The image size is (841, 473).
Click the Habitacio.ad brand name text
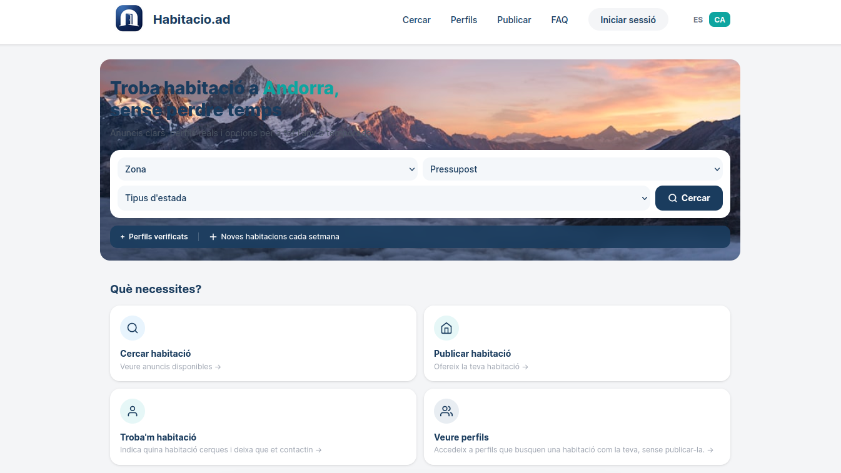pyautogui.click(x=191, y=20)
